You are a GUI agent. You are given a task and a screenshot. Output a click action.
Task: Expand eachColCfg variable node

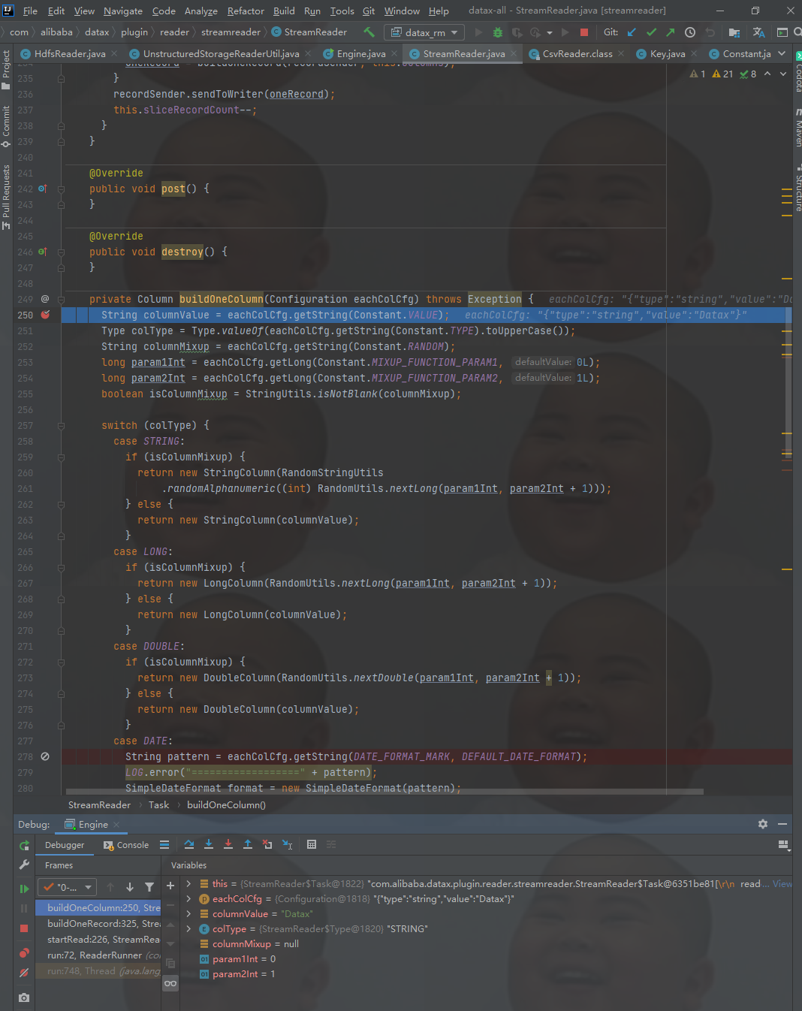coord(188,899)
